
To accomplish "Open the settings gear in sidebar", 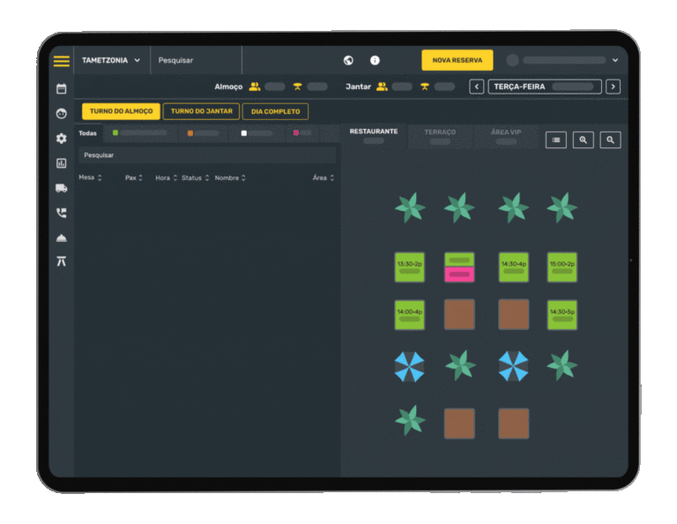I will click(61, 138).
